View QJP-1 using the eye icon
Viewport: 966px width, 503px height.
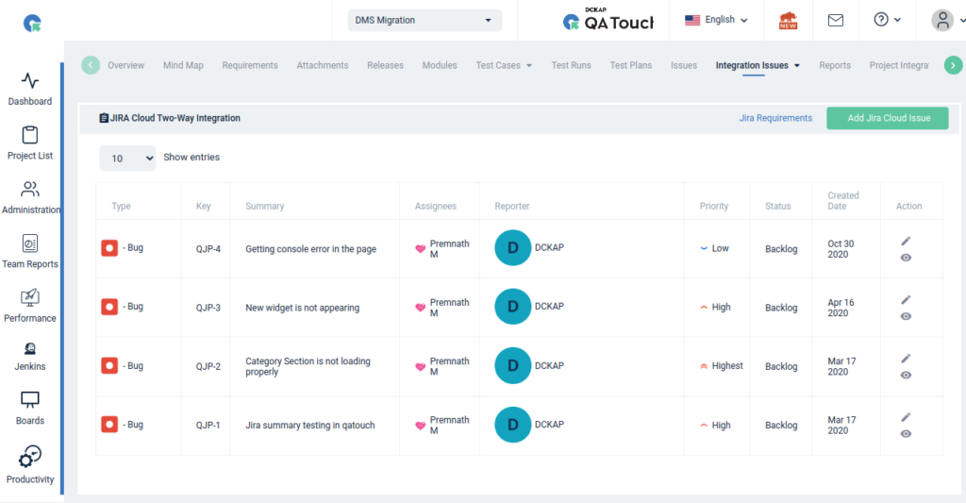coord(906,433)
